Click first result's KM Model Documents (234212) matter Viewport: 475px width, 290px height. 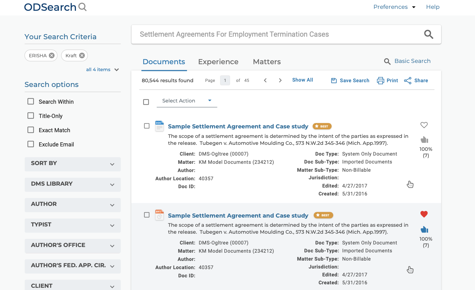[x=236, y=162]
